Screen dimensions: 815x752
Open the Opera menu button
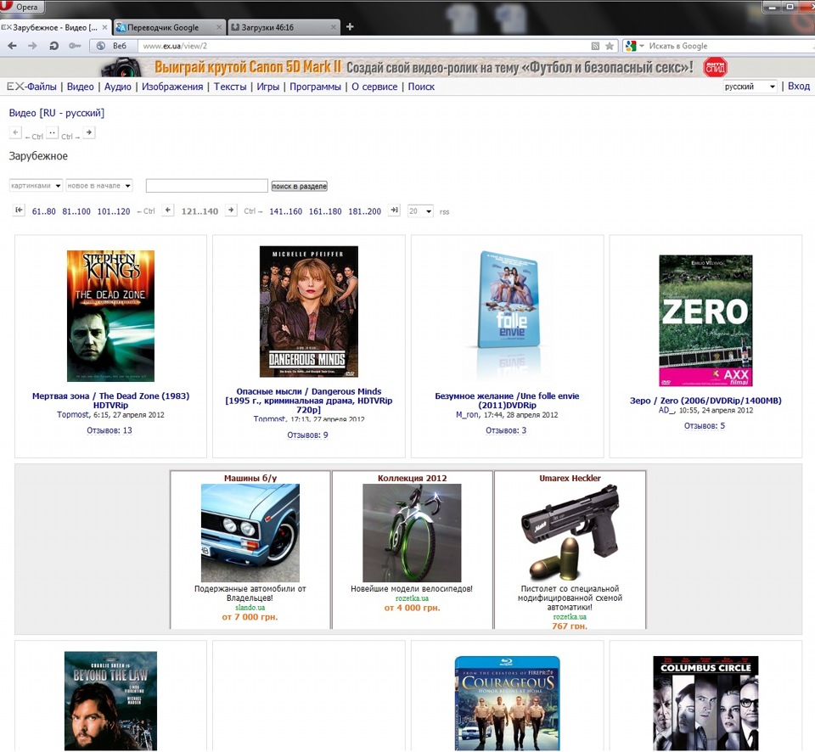point(22,7)
